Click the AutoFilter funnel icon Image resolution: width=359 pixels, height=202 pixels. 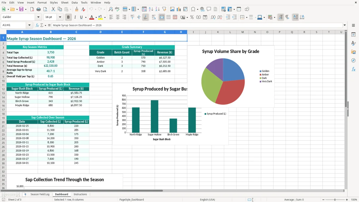coord(164,9)
